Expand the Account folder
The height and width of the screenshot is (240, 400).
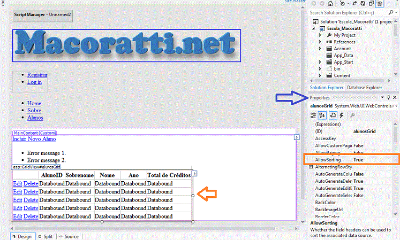(x=320, y=49)
